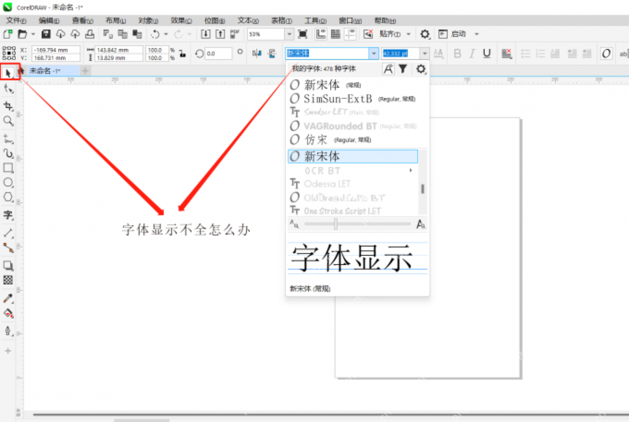629x422 pixels.
Task: Add a new document tab with plus
Action: click(85, 71)
